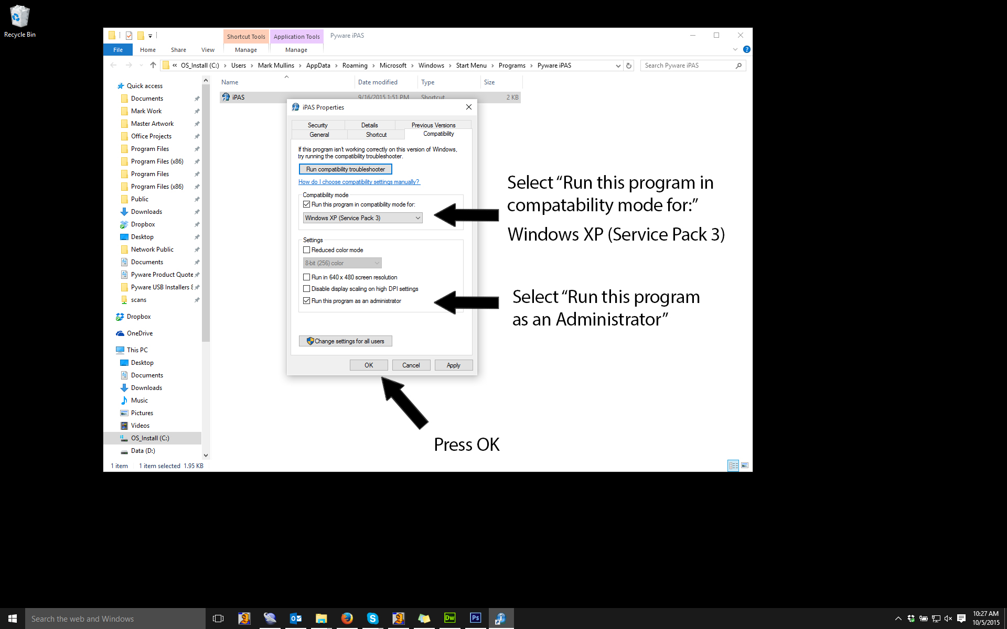
Task: Enable Disable display scaling on high DPI
Action: [307, 289]
